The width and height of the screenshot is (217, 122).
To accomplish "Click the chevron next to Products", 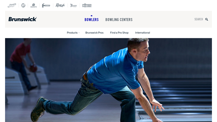I will 79,33.
